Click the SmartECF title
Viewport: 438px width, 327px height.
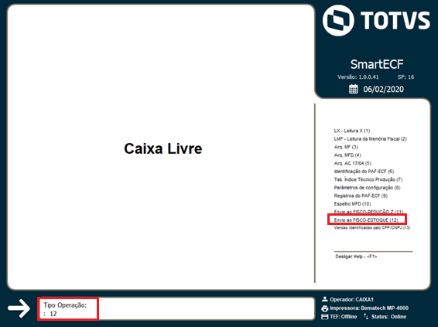pyautogui.click(x=377, y=64)
